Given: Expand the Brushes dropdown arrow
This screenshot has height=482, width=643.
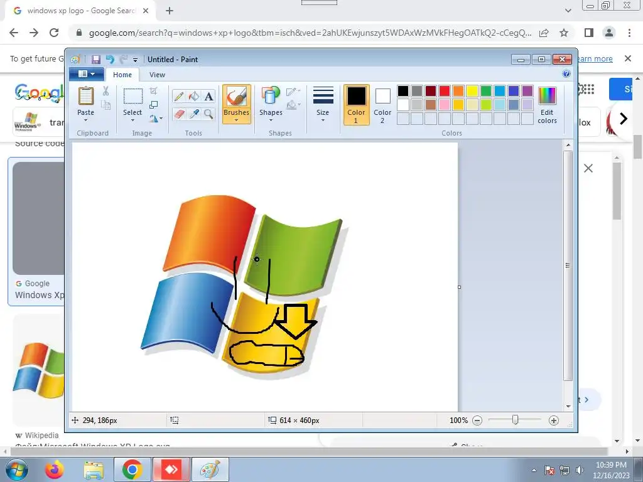Looking at the screenshot, I should click(237, 120).
